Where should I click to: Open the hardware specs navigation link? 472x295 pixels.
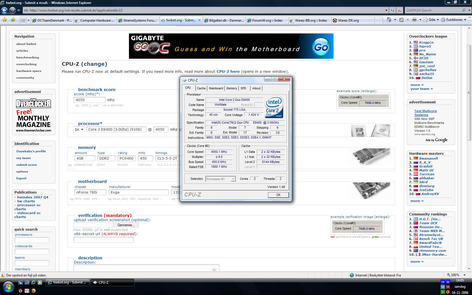point(29,71)
